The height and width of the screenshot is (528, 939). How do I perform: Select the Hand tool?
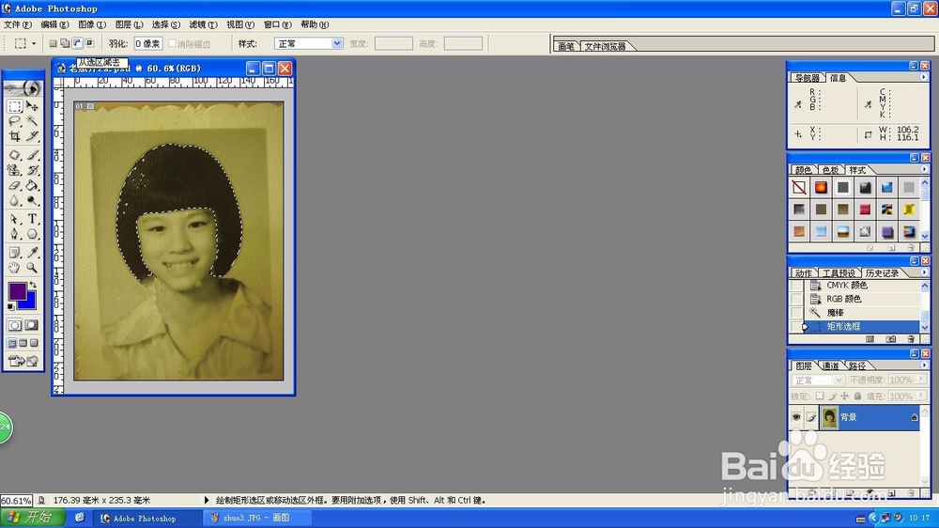15,268
